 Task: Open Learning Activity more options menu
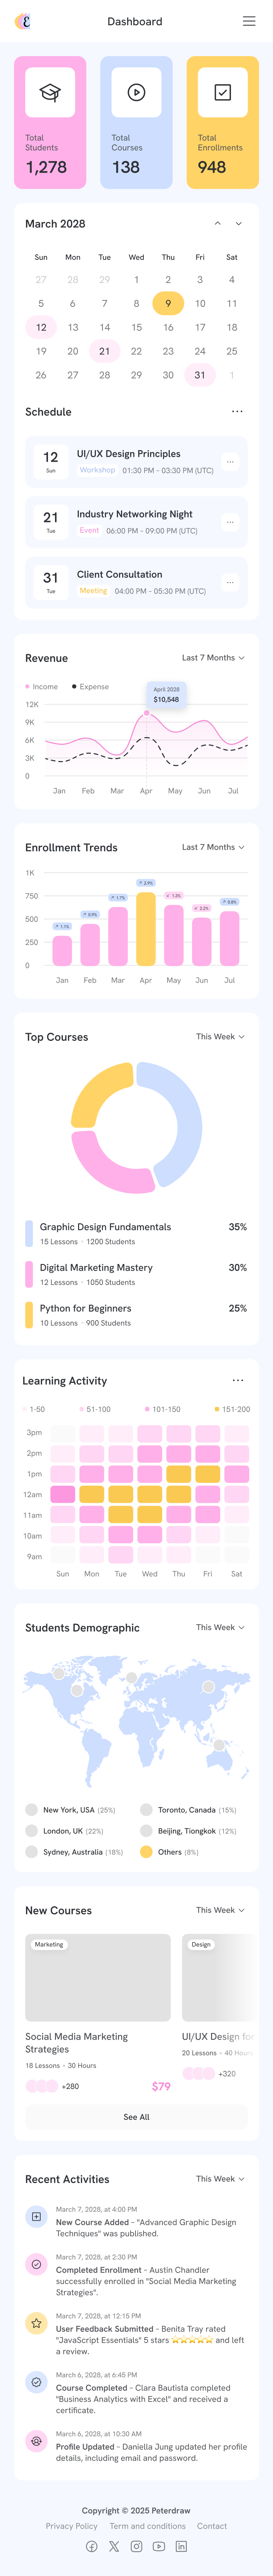coord(237,1380)
